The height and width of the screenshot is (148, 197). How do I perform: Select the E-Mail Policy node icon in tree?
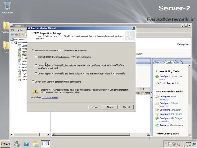pos(19,58)
